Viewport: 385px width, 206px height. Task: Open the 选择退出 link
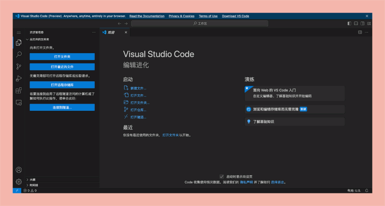coord(278,182)
